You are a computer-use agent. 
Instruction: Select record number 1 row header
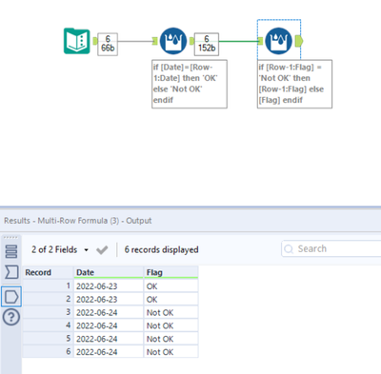tap(48, 286)
